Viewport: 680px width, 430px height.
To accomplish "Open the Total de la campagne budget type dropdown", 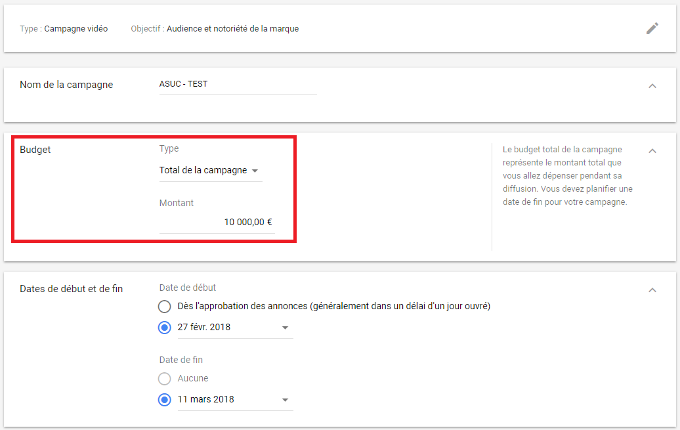I will click(x=210, y=170).
